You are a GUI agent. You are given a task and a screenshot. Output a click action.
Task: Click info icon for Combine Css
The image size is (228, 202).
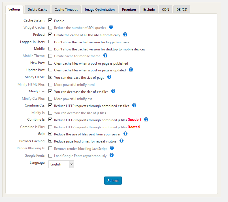(134, 105)
